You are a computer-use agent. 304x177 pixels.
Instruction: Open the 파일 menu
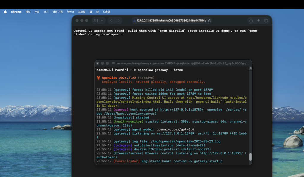point(28,12)
